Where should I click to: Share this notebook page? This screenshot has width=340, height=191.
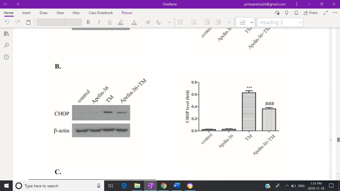click(x=310, y=13)
